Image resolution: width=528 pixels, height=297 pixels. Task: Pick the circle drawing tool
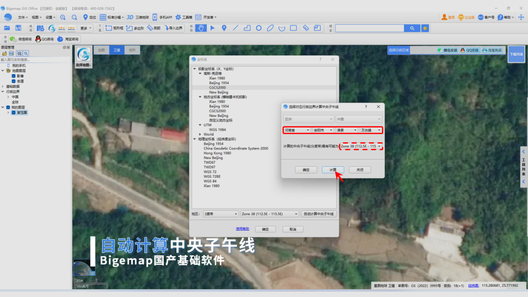tap(259, 28)
